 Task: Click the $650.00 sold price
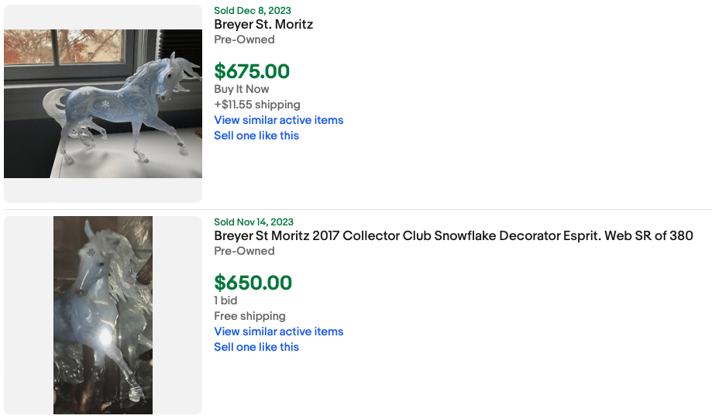click(x=253, y=283)
